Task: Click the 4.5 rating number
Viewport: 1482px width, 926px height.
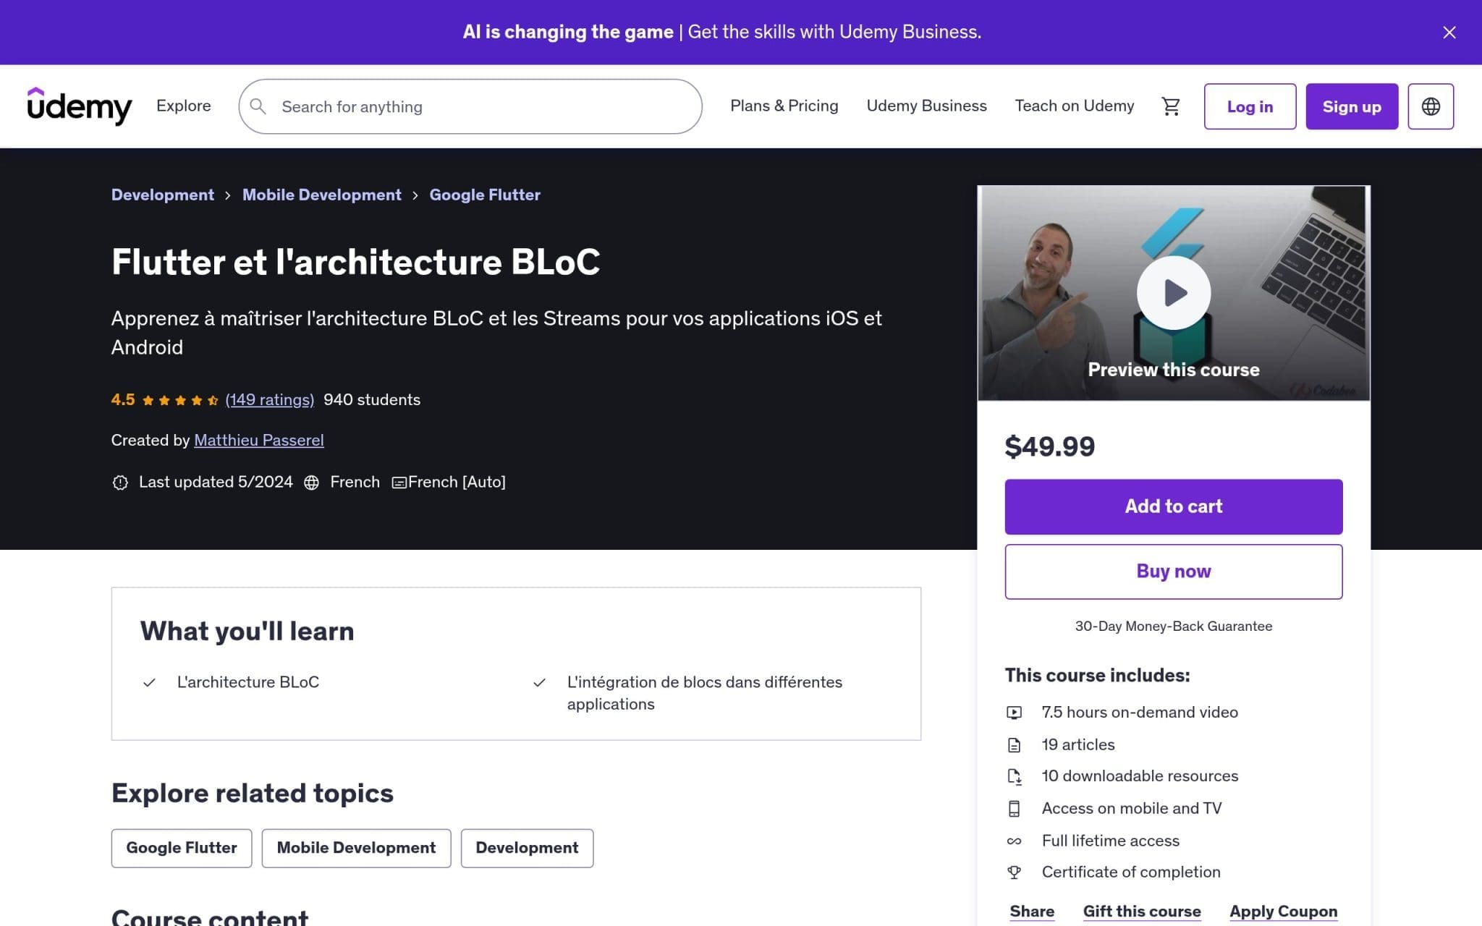Action: (123, 399)
